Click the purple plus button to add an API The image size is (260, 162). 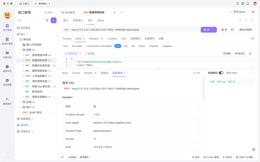coord(54,20)
